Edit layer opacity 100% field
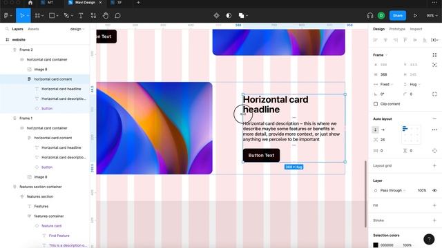This screenshot has width=442, height=248. (x=422, y=190)
